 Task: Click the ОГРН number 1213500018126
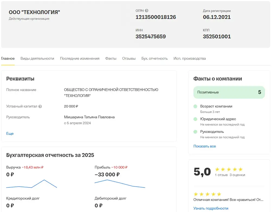[x=156, y=17]
